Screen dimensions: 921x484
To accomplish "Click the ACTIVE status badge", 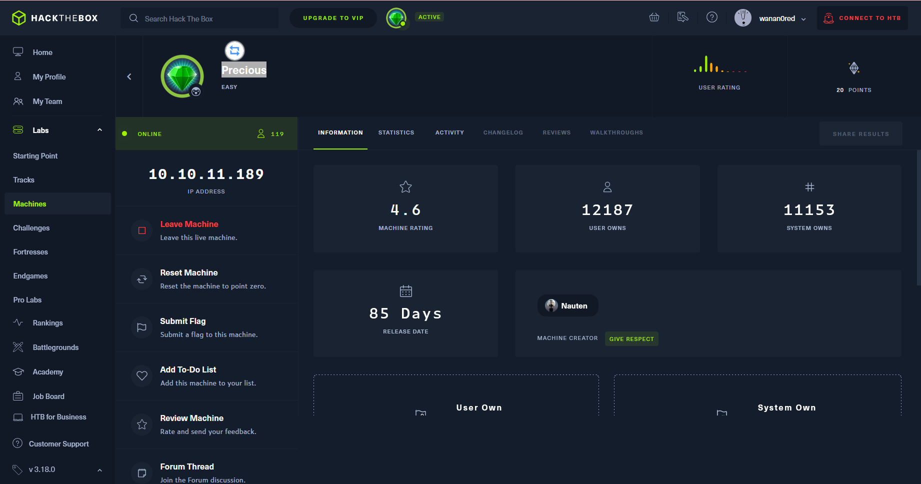I will point(429,17).
